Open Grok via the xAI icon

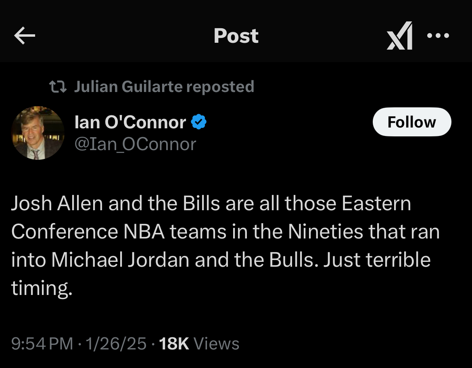tap(399, 36)
